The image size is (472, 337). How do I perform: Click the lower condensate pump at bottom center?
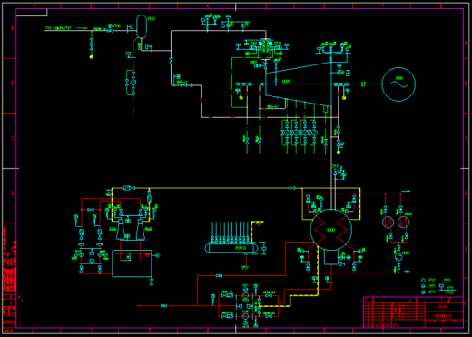tap(245, 317)
